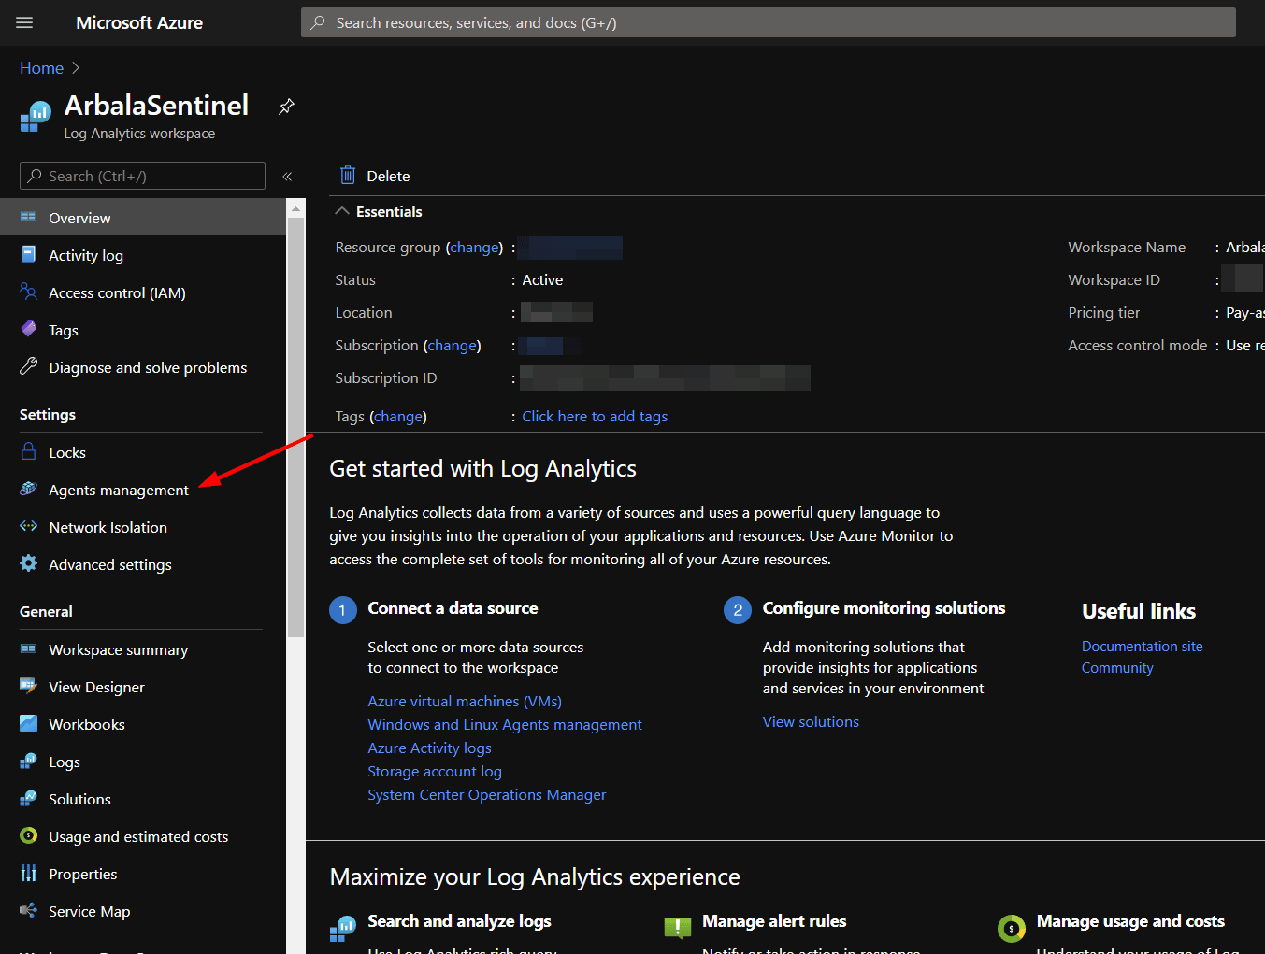
Task: Click the Workbooks icon
Action: click(29, 723)
